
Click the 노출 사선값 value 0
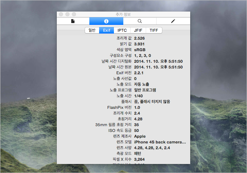[x=135, y=79]
